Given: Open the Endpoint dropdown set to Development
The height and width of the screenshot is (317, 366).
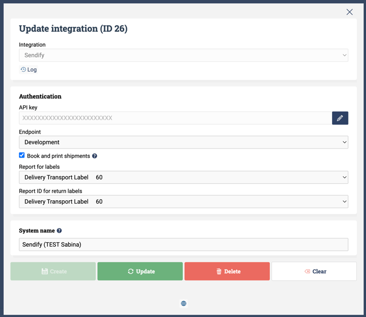Looking at the screenshot, I should click(184, 142).
